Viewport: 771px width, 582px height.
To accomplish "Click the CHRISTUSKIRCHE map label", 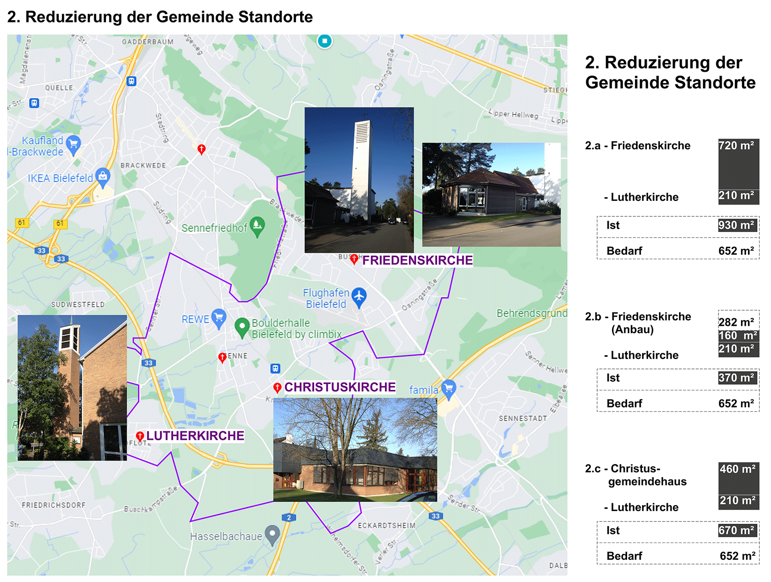I will tap(340, 387).
